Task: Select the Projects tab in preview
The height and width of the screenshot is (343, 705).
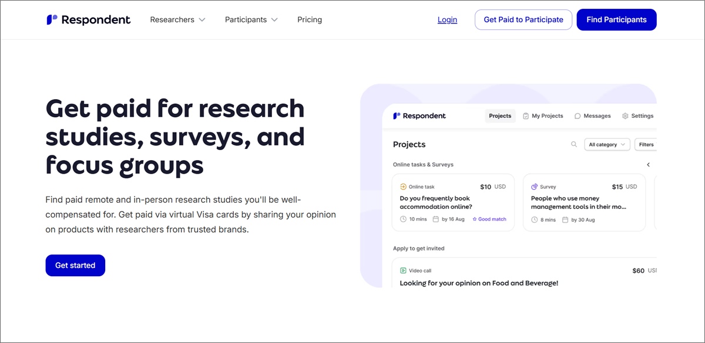Action: click(x=500, y=116)
